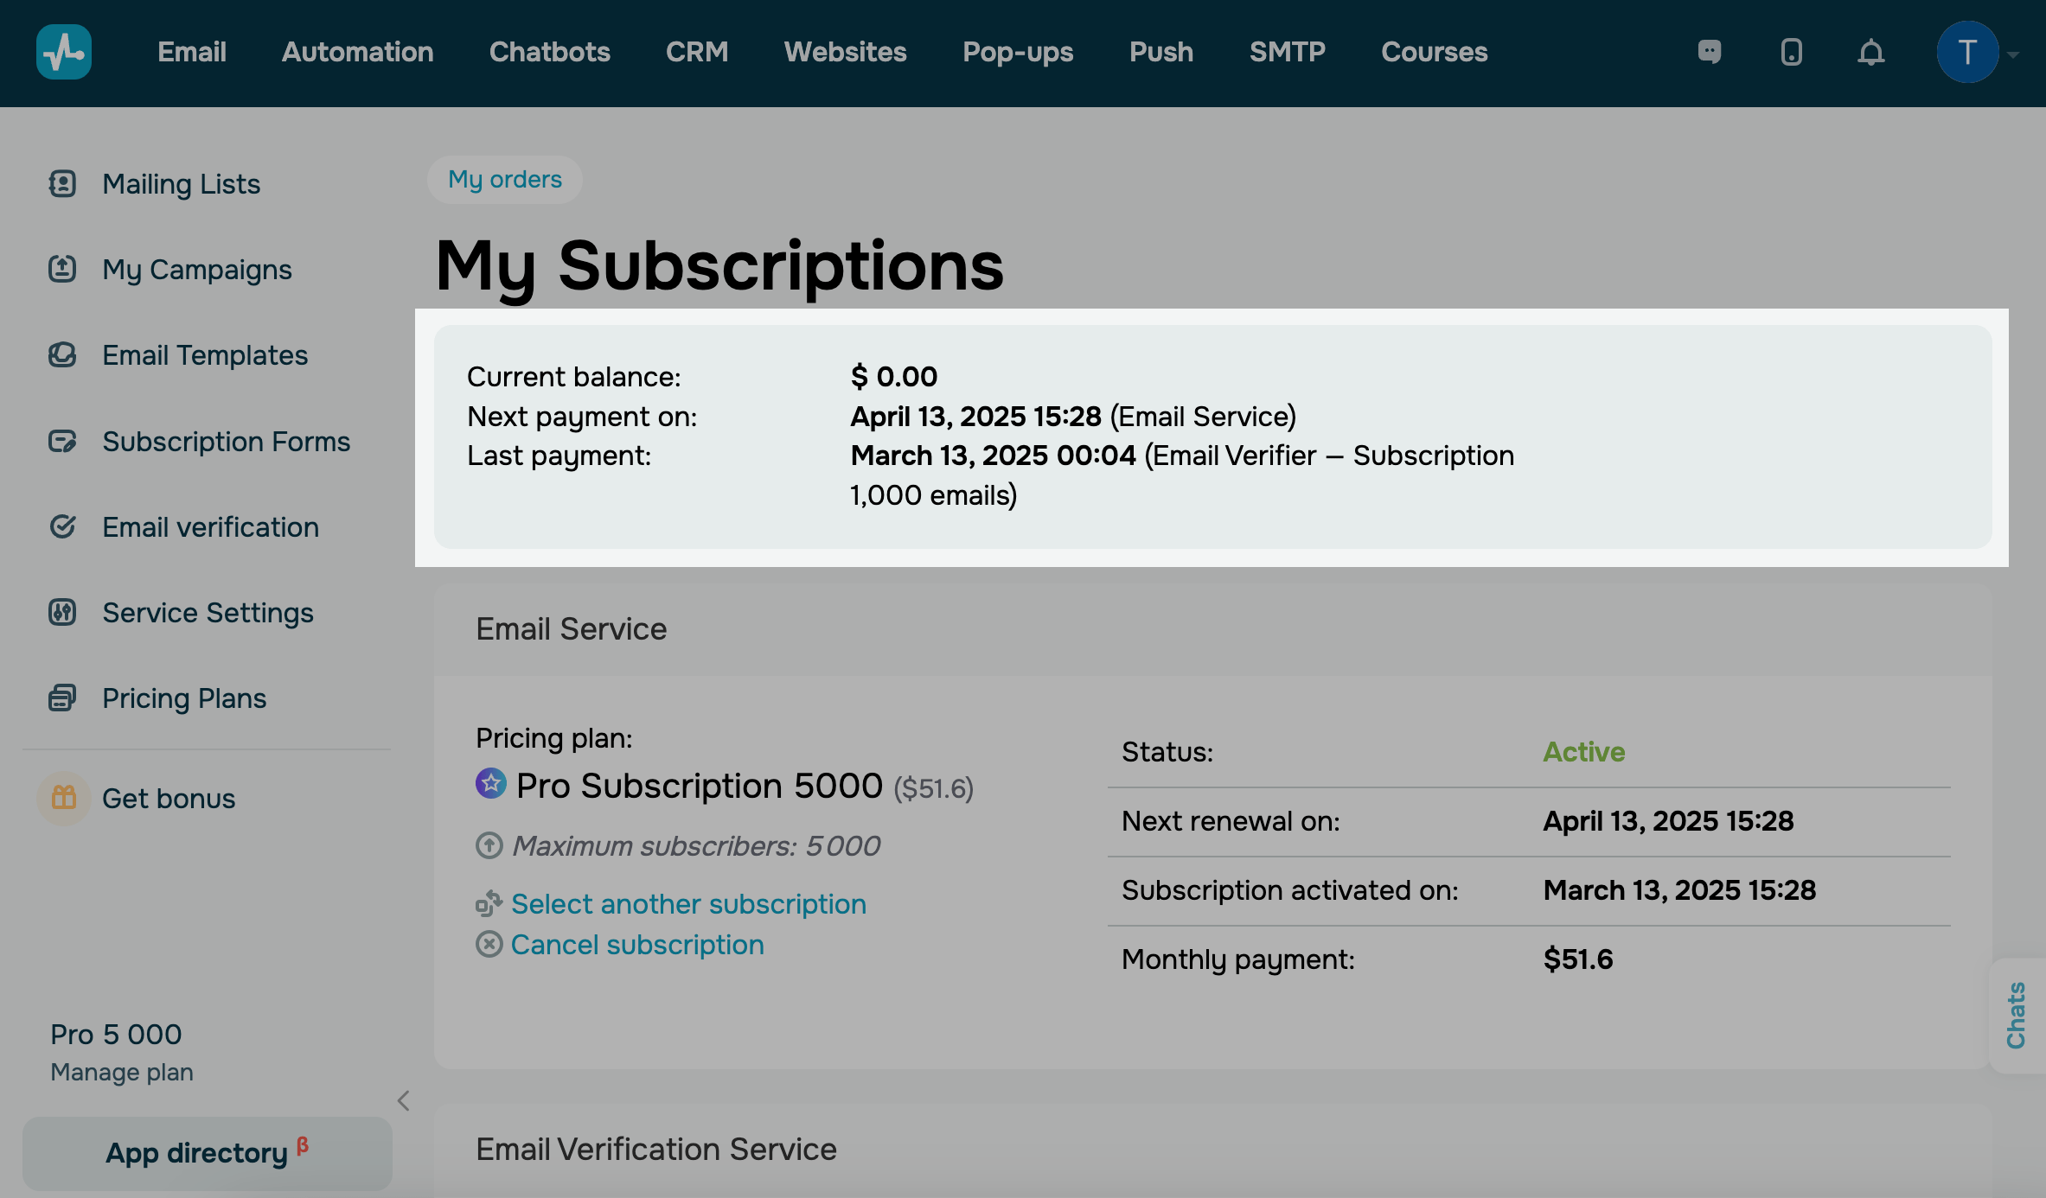The height and width of the screenshot is (1198, 2046).
Task: Open the Chatbots menu item
Action: click(x=549, y=52)
